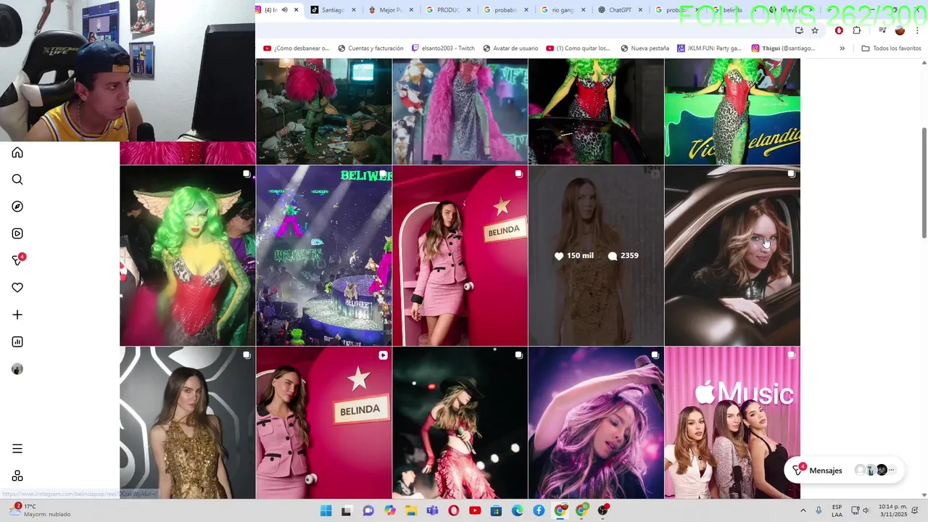Close the Instagram browser tab
The image size is (928, 522).
[x=296, y=10]
